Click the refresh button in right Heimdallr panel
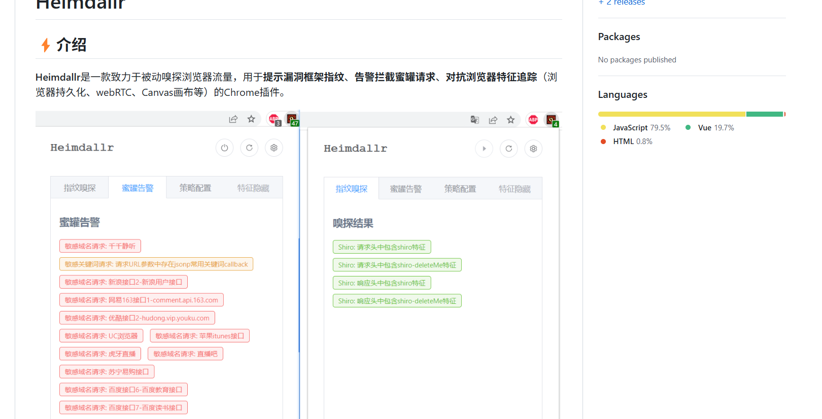This screenshot has width=822, height=419. [509, 149]
